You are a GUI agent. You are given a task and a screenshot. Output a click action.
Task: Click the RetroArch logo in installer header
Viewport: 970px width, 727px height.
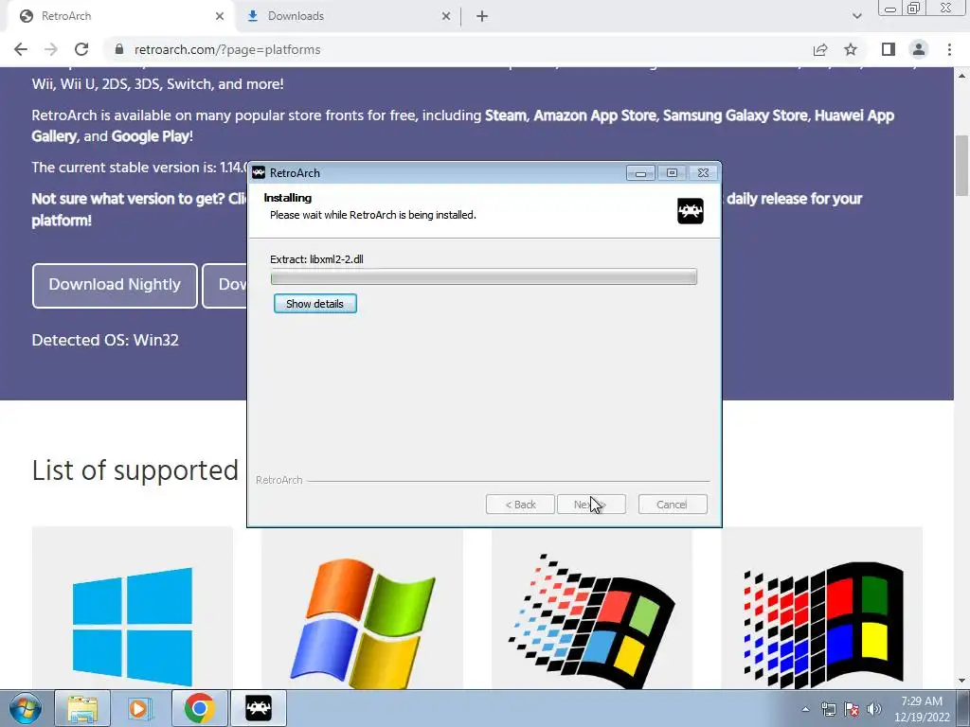coord(691,211)
